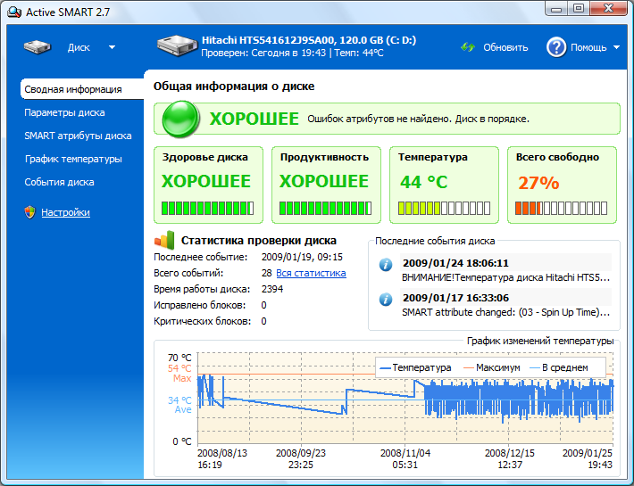
Task: Click info icon for 2009/01/24 event
Action: [x=386, y=264]
